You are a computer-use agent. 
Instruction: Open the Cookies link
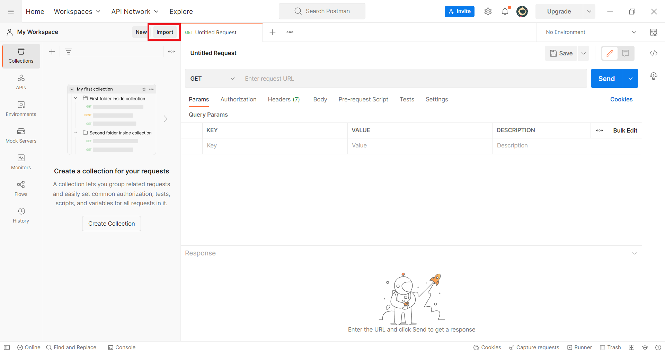pyautogui.click(x=621, y=99)
